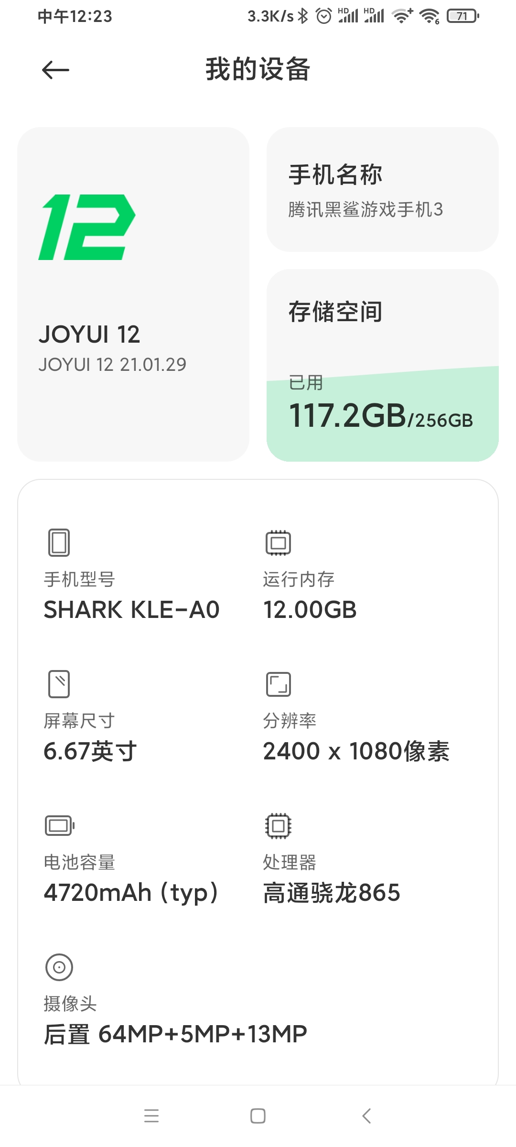Tap the phone model icon
The width and height of the screenshot is (516, 1147).
click(59, 542)
